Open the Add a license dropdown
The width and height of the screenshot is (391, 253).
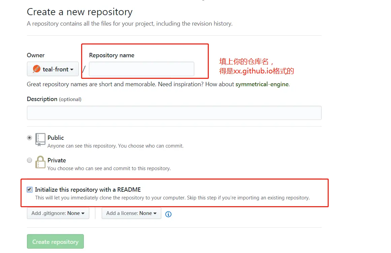[131, 213]
